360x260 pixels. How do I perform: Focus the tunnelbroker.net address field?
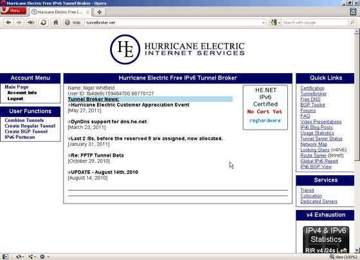[174, 22]
